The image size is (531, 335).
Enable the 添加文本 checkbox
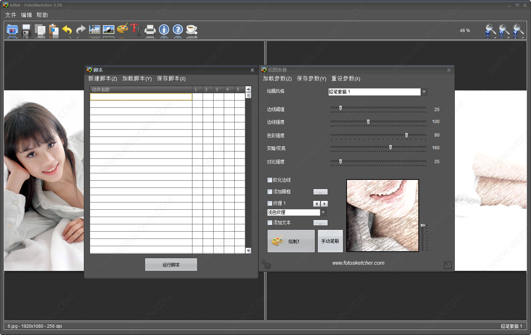click(x=270, y=222)
